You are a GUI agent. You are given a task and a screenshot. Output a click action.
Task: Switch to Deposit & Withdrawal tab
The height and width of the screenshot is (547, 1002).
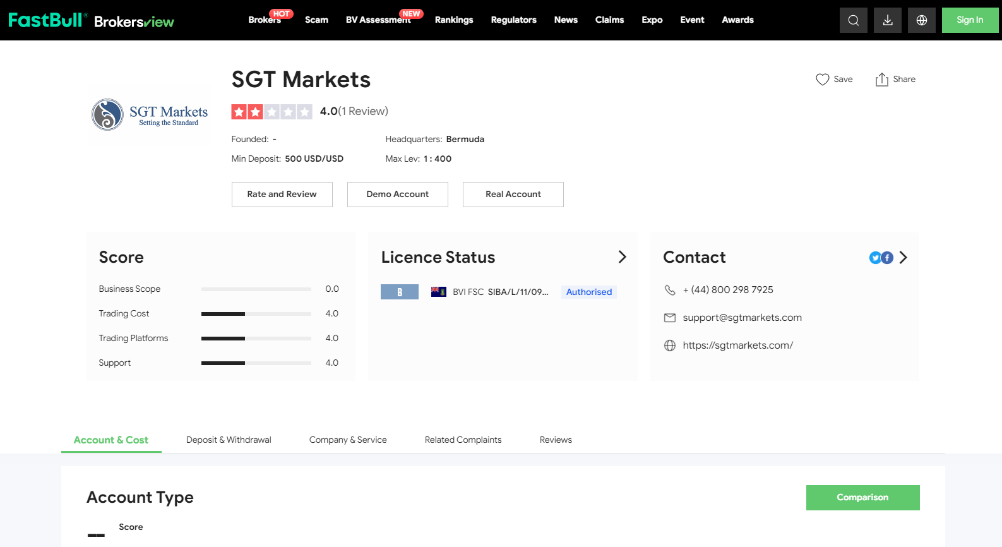click(x=229, y=440)
